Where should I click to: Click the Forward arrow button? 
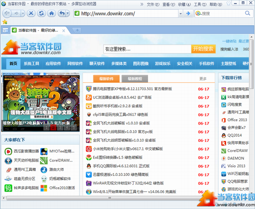coord(16,13)
